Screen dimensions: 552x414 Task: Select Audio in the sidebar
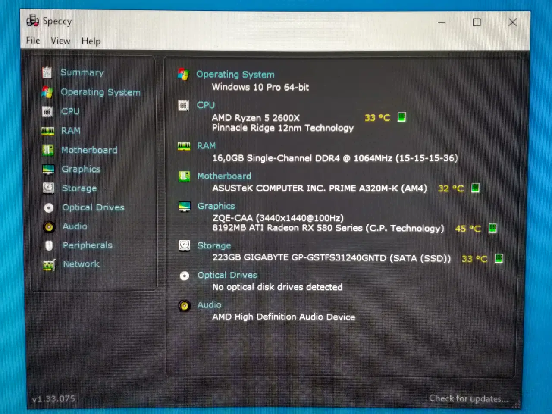(75, 226)
